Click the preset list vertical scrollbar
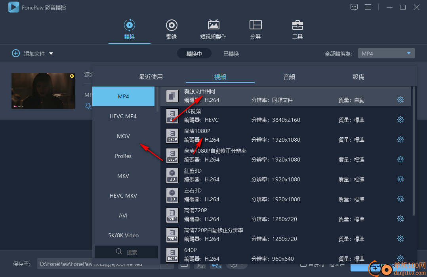 414,151
